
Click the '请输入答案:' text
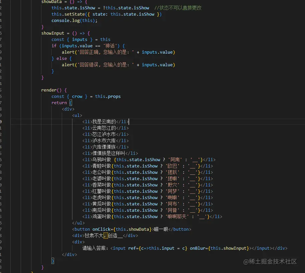pos(95,248)
